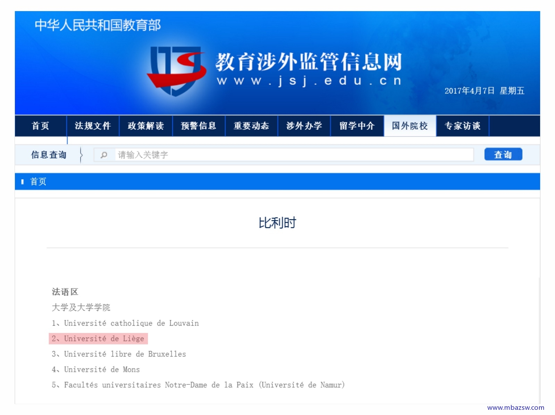Select the 国外院校 tab

pyautogui.click(x=410, y=126)
